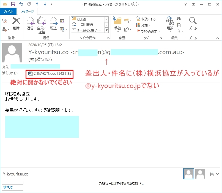Go to next item with down arrow
The width and height of the screenshot is (222, 193).
pos(45,4)
